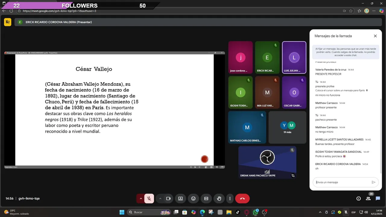Bookmark this page with the star icon
Image resolution: width=386 pixels, height=217 pixels.
pos(351,11)
